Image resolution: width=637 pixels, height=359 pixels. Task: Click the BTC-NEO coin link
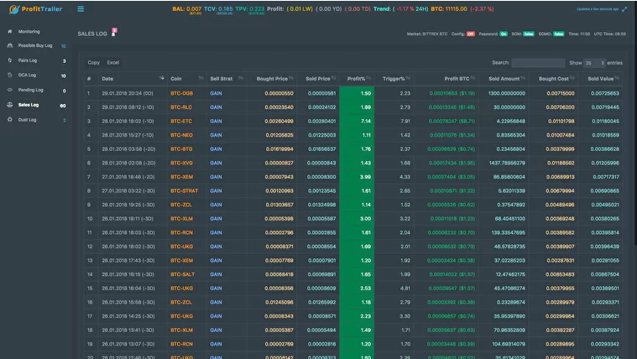pos(181,135)
